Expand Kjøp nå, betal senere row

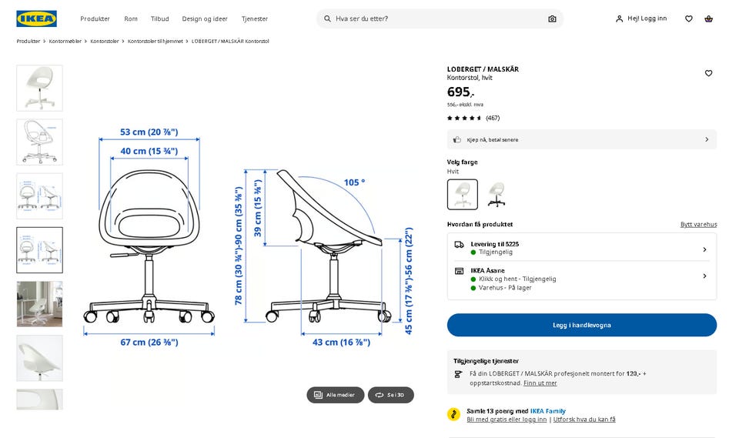point(582,139)
